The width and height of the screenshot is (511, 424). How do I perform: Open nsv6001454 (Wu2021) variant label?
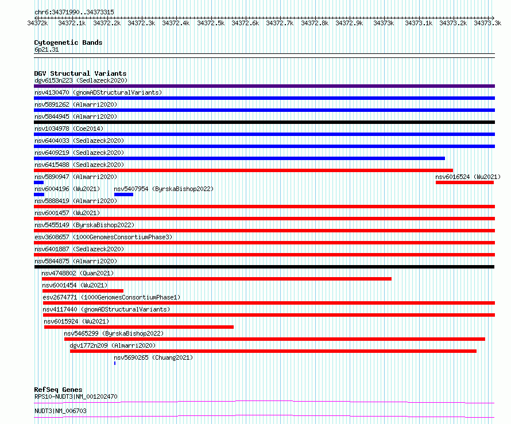75,285
